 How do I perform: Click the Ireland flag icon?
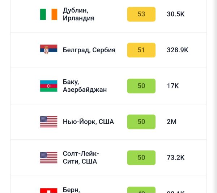(x=48, y=14)
